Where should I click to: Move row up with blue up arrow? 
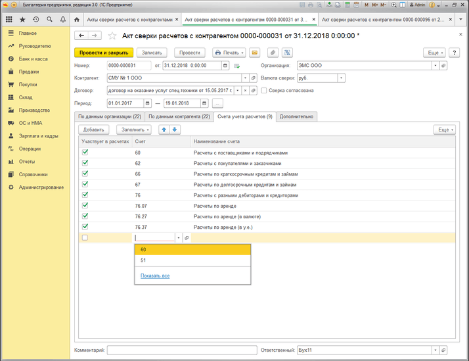point(164,130)
